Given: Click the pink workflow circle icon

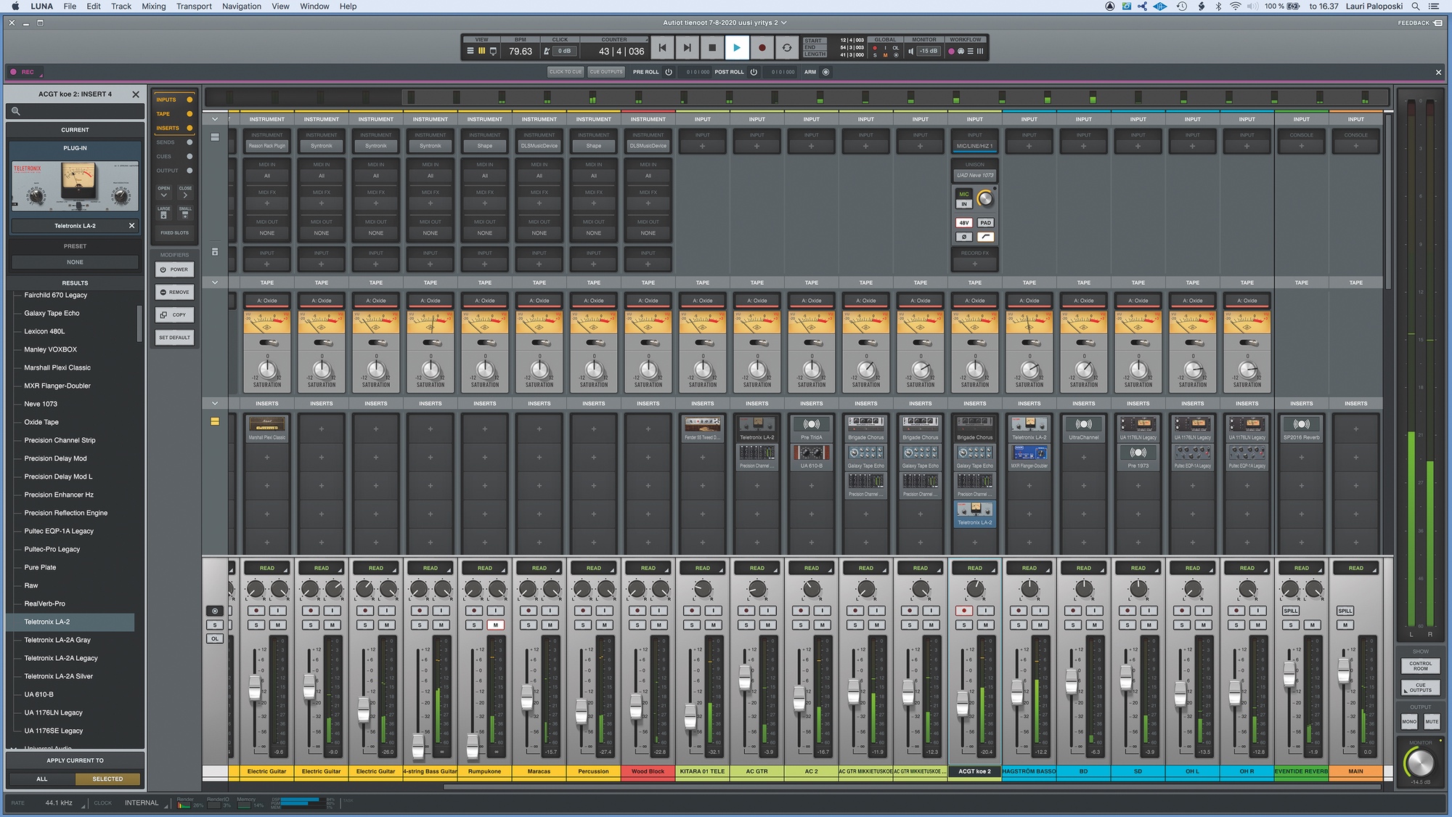Looking at the screenshot, I should (x=952, y=51).
